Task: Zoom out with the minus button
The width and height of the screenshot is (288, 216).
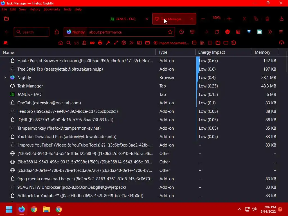Action: (x=203, y=19)
